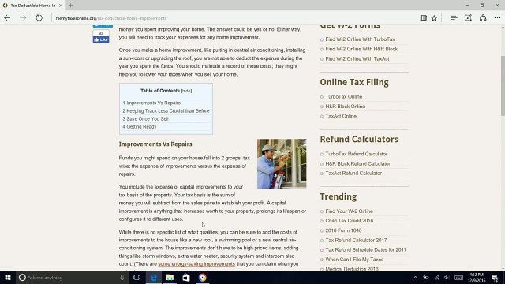Open the Action Center notifications icon

[495, 278]
